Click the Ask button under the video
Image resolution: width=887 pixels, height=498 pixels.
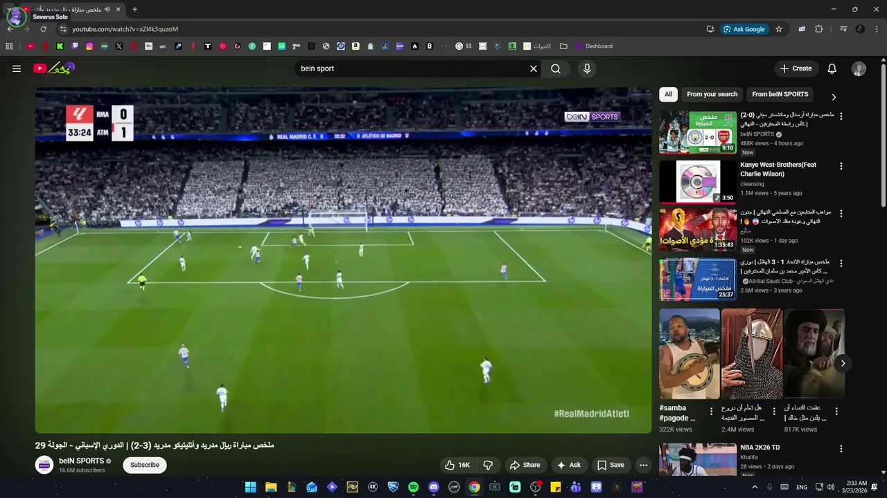[569, 465]
